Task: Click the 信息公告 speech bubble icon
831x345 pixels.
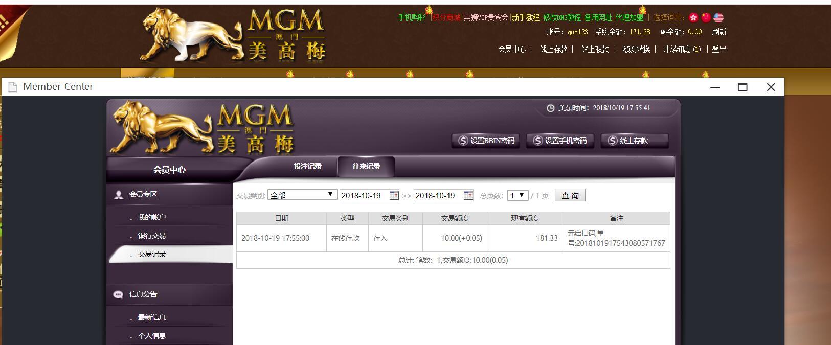Action: [118, 294]
